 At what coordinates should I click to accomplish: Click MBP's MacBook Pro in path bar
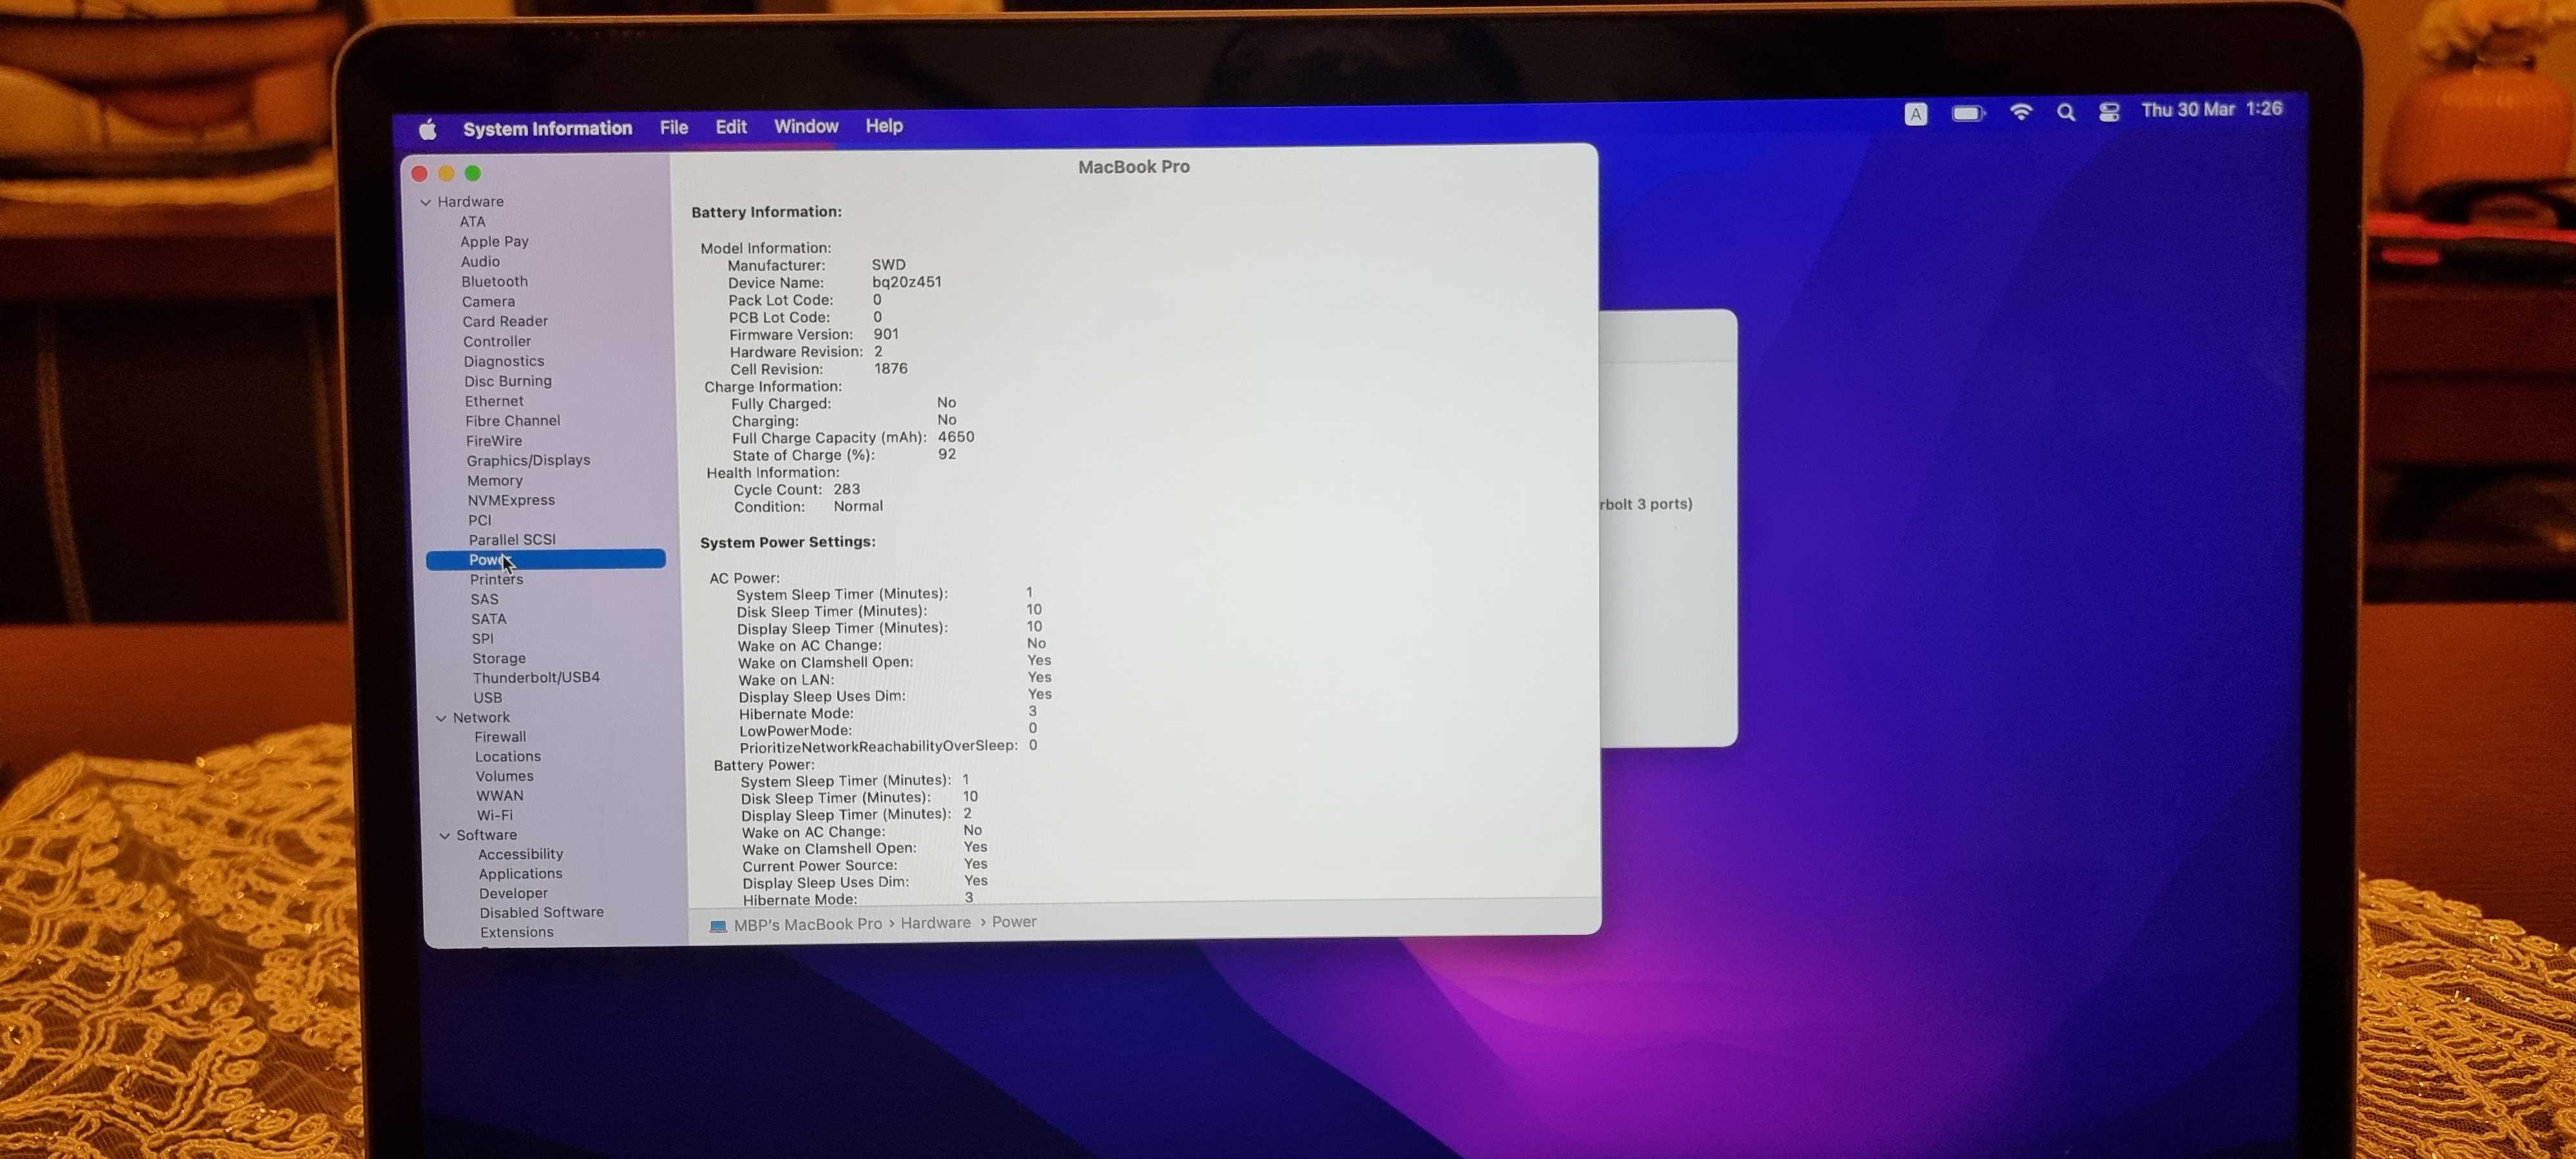point(807,924)
